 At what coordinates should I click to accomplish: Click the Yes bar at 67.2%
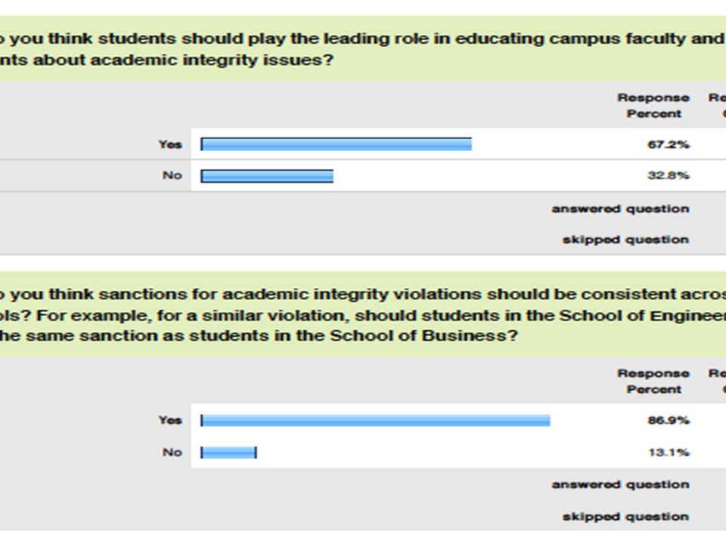336,144
